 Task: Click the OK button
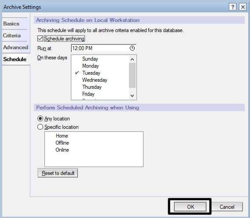point(190,207)
